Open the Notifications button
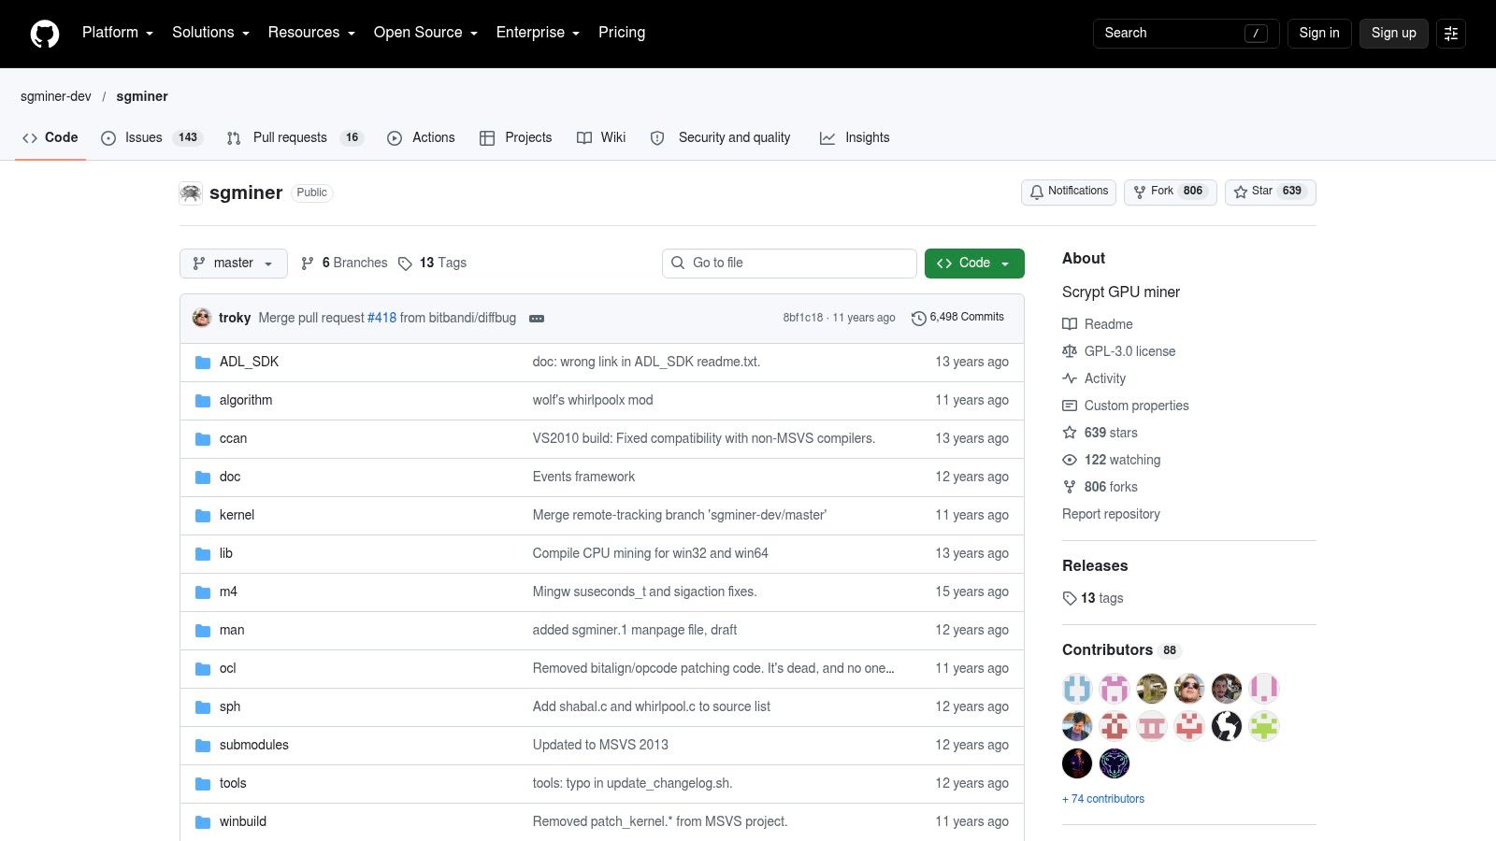Viewport: 1496px width, 841px height. (x=1069, y=192)
